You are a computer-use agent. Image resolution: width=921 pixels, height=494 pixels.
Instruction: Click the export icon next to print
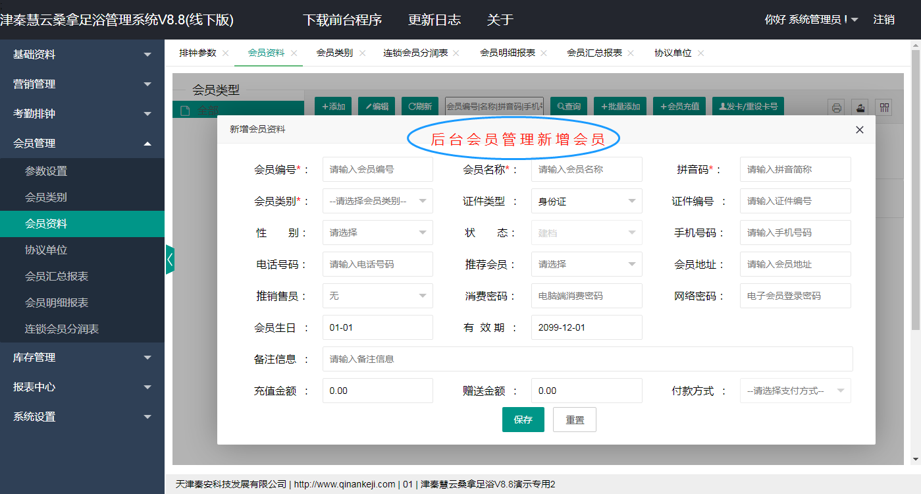coord(860,107)
